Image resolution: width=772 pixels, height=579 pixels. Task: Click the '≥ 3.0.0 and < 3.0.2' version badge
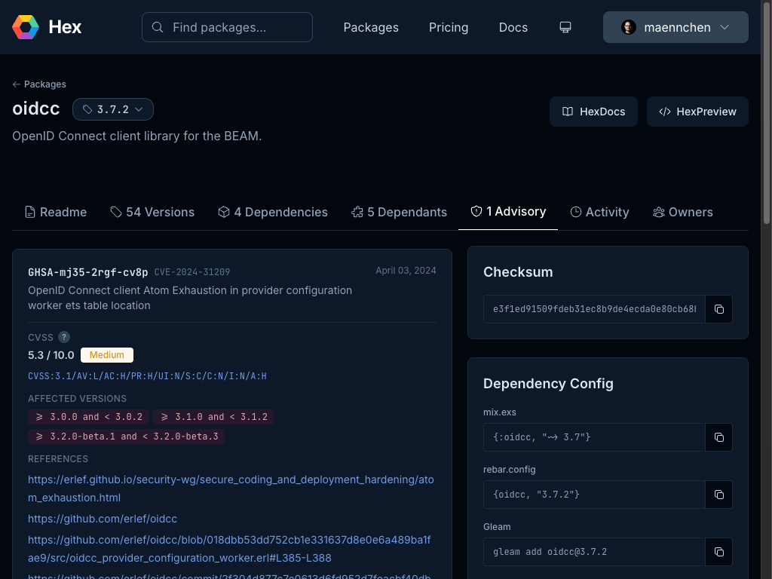point(89,417)
